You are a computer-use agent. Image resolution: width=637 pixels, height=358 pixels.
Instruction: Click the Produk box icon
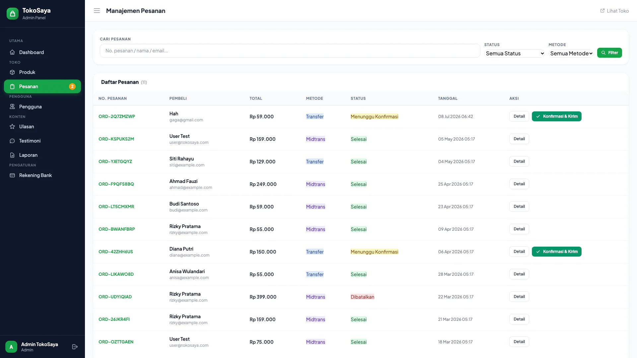tap(12, 72)
